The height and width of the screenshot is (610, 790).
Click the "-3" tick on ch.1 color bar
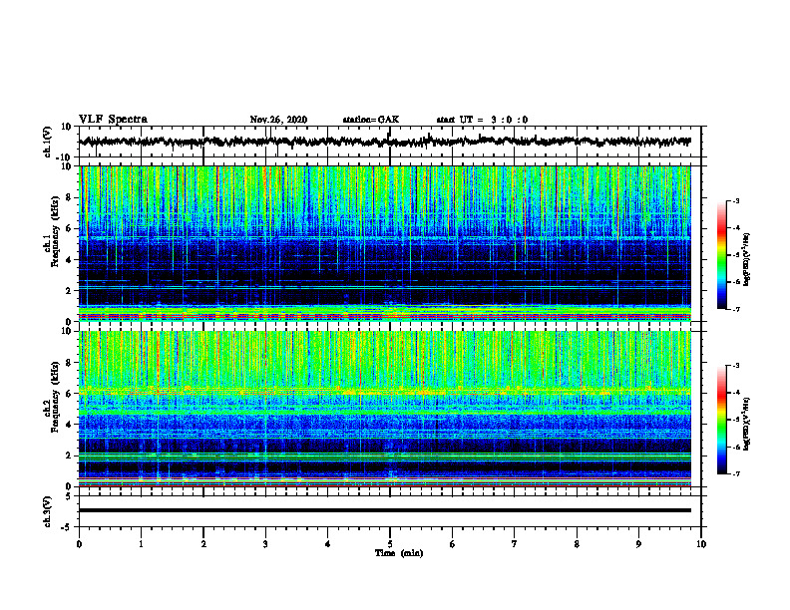click(x=735, y=200)
